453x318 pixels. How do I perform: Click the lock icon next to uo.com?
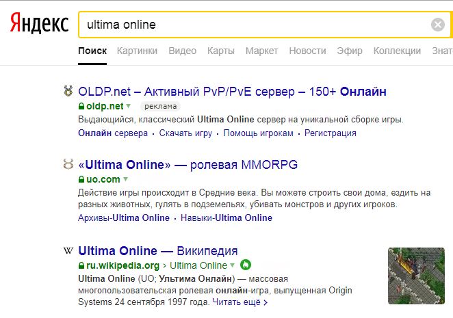[81, 180]
